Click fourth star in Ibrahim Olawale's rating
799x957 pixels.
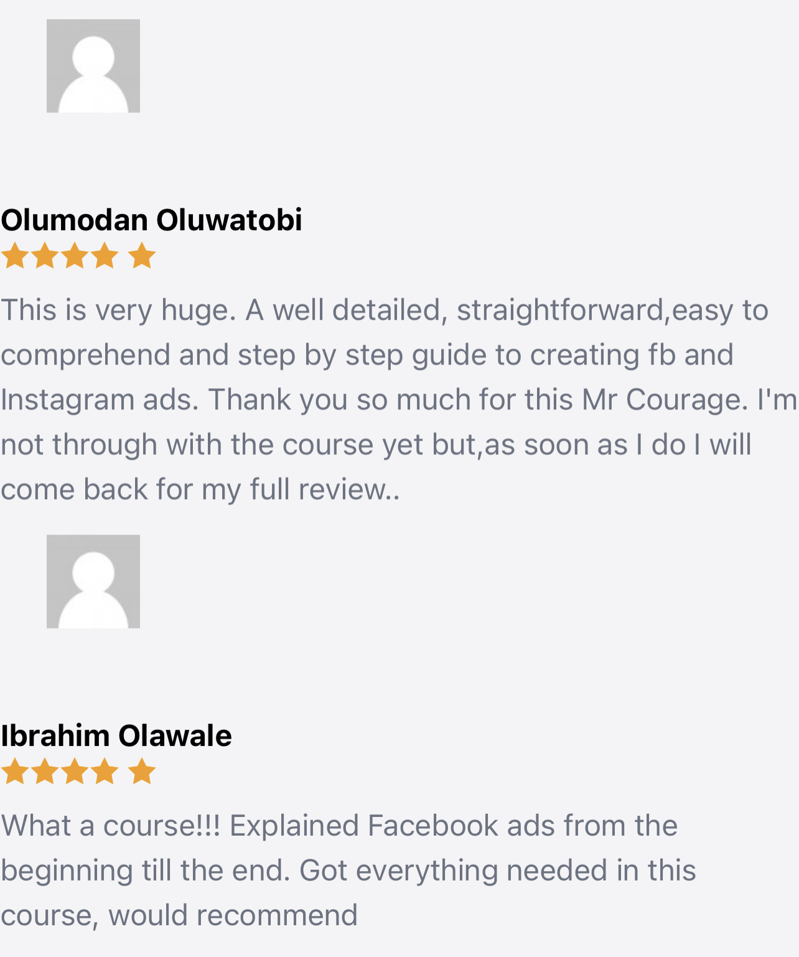click(104, 772)
